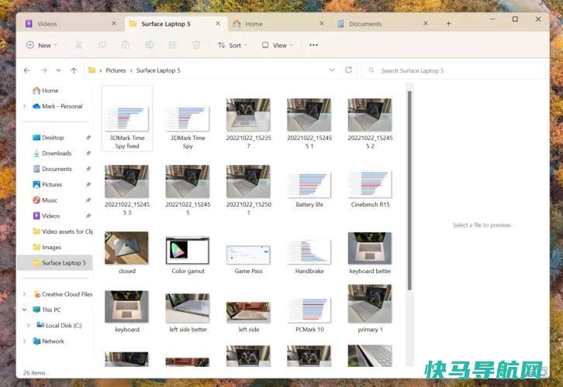Click the Delete trash icon
The image size is (563, 387).
click(196, 45)
